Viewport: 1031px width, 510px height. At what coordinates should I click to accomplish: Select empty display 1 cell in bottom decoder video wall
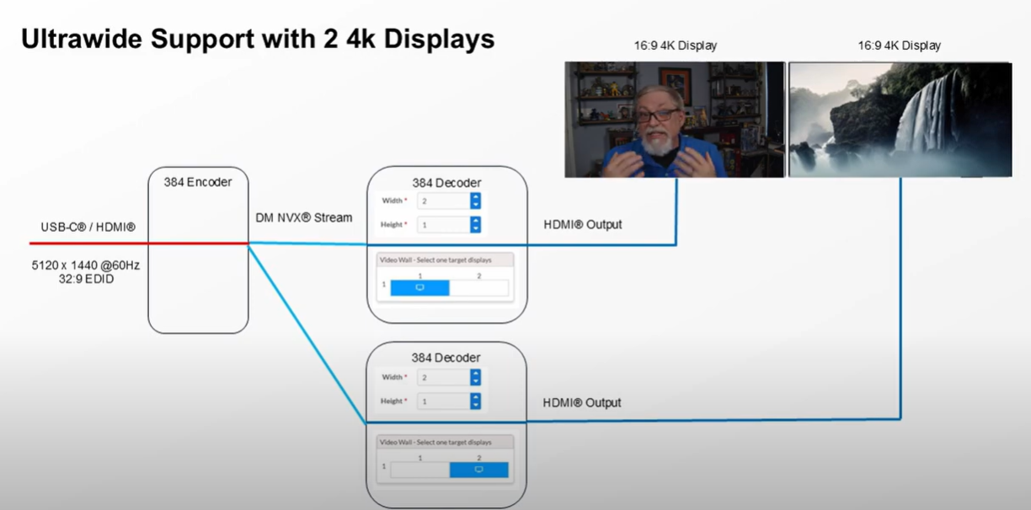pos(419,470)
